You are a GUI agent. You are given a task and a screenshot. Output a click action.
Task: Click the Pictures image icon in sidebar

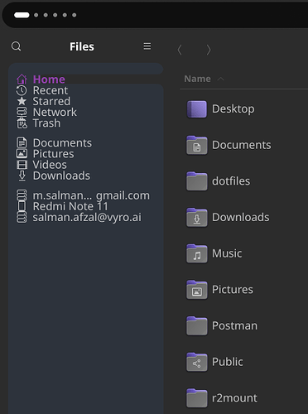tap(22, 153)
